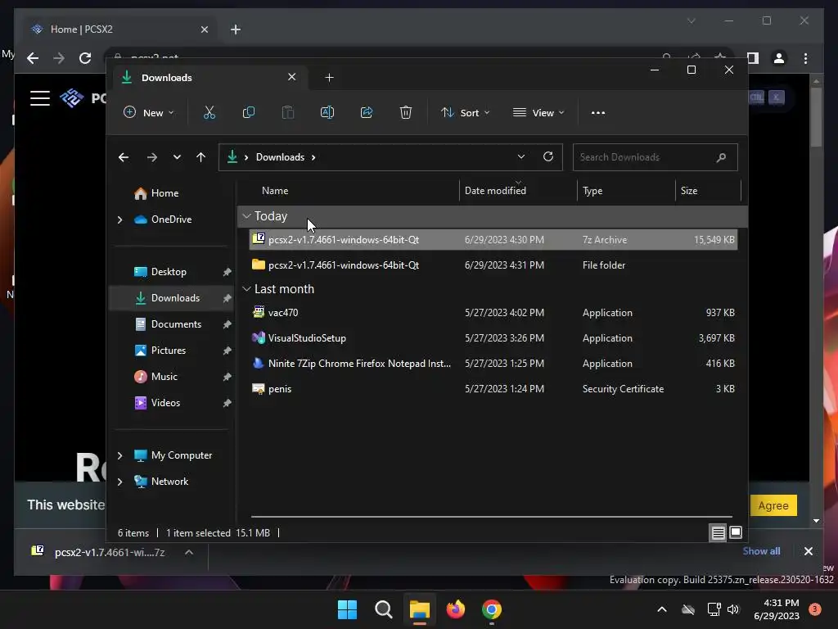The image size is (838, 629).
Task: Open options chevron for downloaded pcsx2 7z
Action: 189,552
